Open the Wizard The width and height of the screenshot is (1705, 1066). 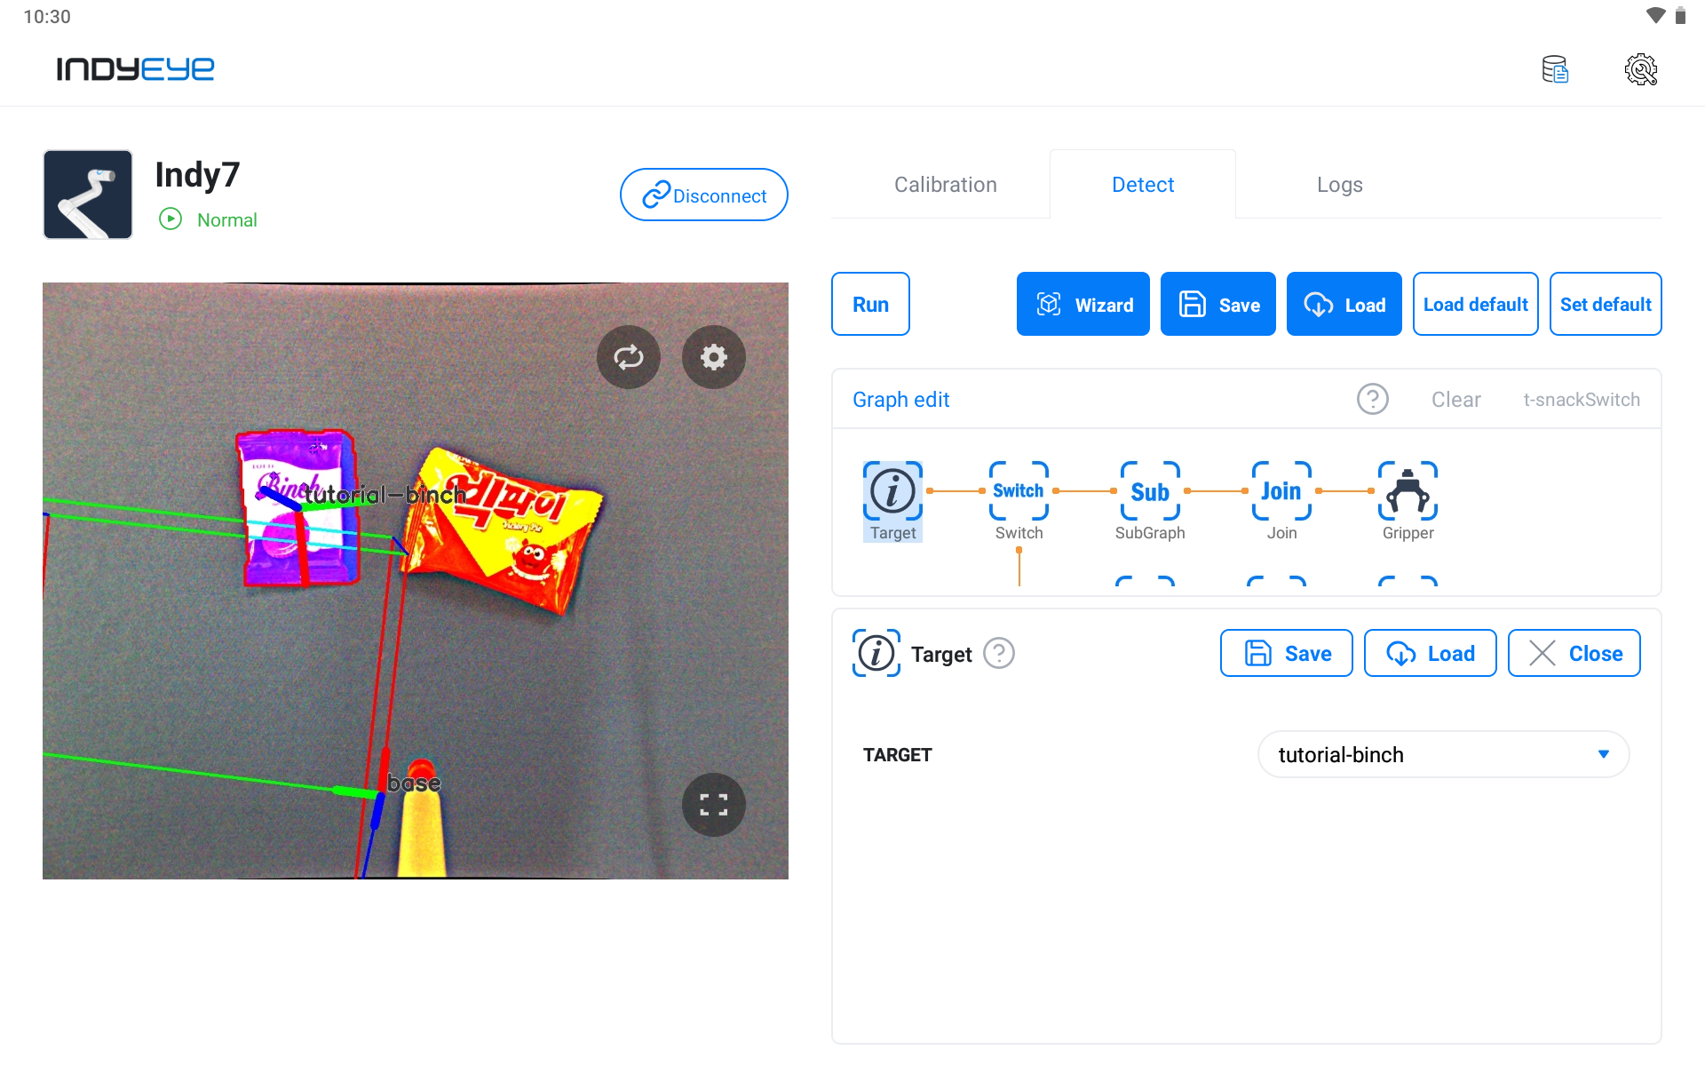(1083, 304)
